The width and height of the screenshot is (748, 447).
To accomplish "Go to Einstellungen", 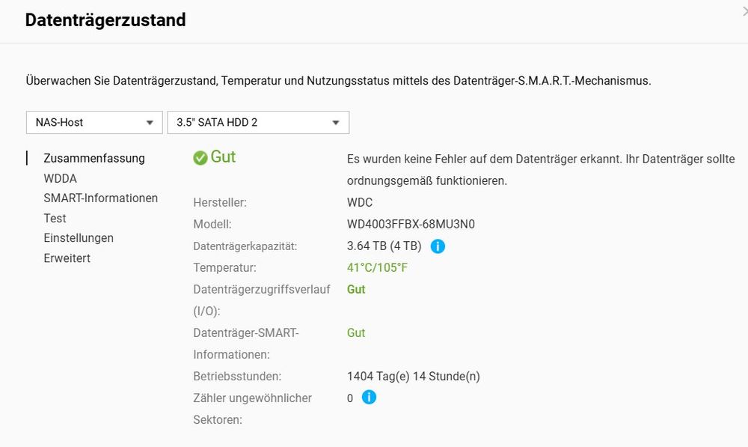I will 79,238.
